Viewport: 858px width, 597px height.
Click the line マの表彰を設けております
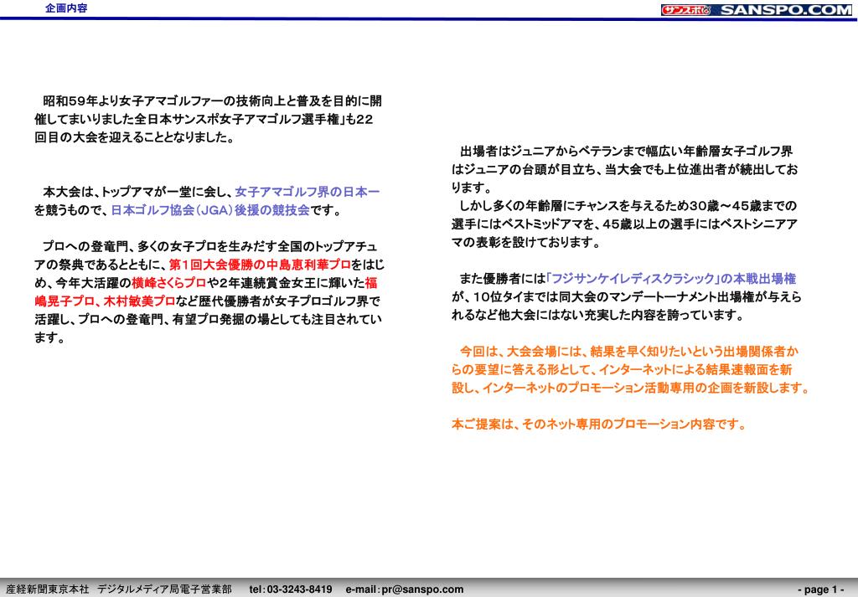click(x=525, y=242)
